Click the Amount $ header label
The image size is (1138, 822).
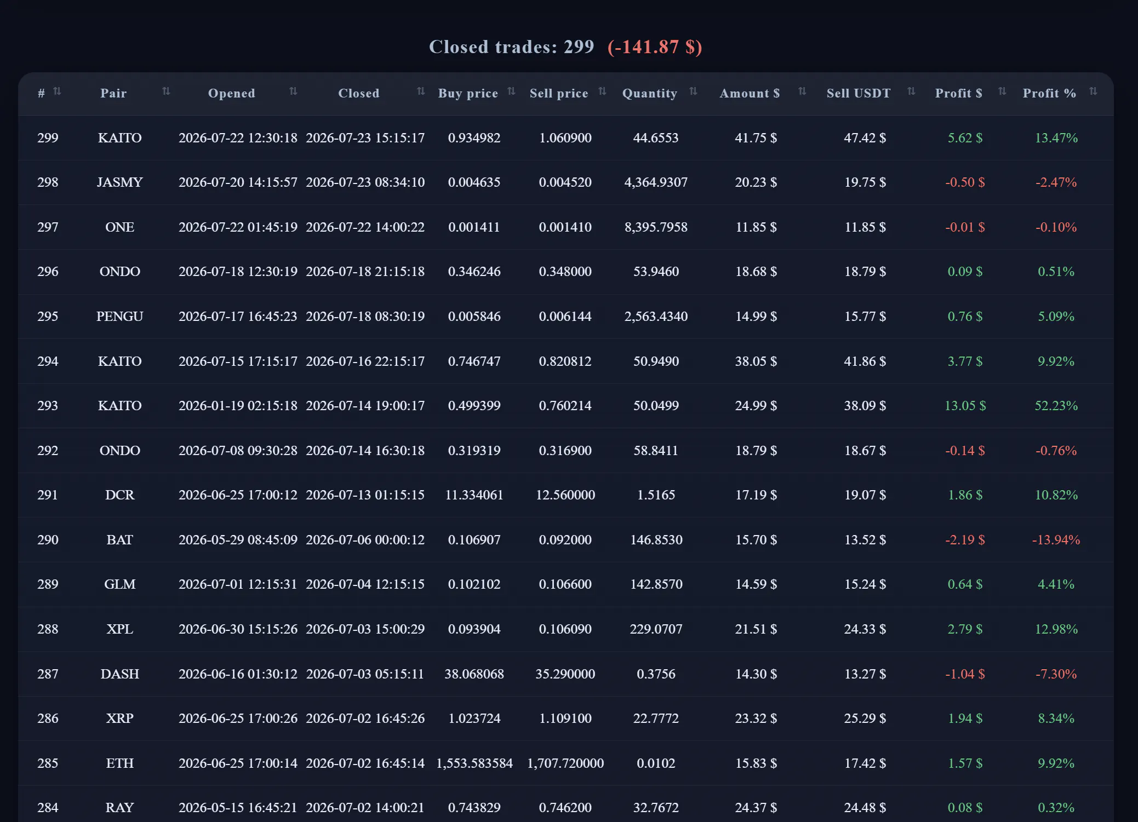click(x=750, y=93)
